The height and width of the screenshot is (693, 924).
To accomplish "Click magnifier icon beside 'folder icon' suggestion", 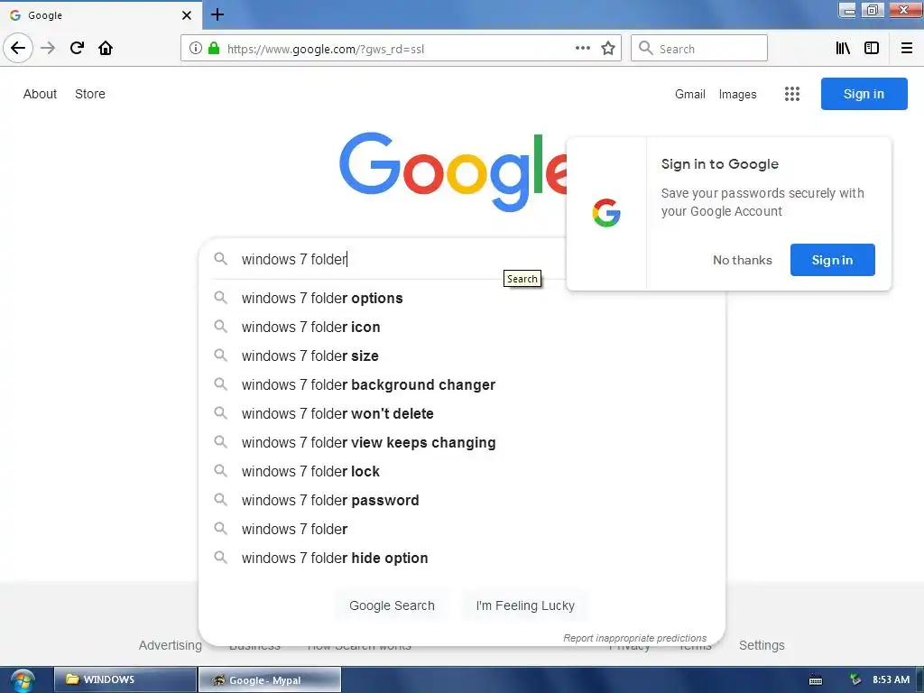I will pyautogui.click(x=220, y=327).
